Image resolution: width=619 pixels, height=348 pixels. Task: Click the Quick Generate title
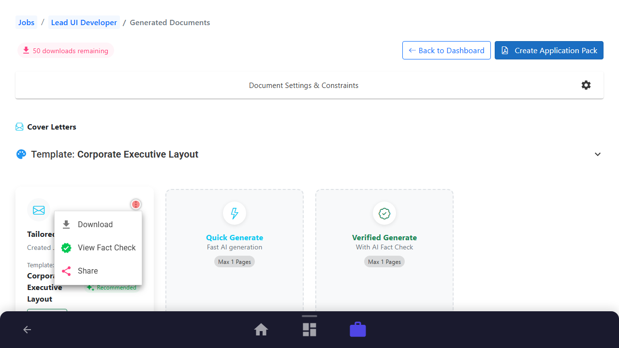coord(235,237)
